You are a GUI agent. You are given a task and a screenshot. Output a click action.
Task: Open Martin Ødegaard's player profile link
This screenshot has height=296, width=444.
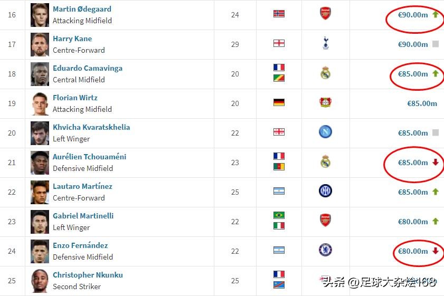82,9
